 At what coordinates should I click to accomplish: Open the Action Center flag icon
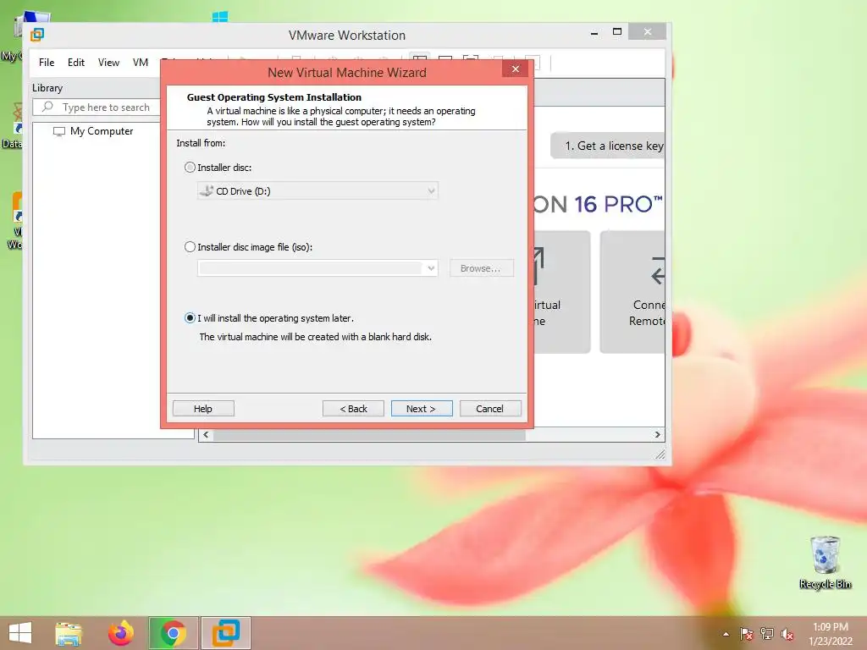(x=747, y=634)
